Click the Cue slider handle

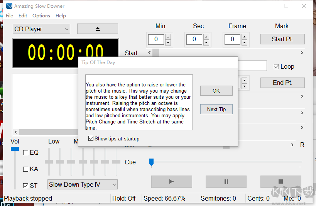pos(152,162)
